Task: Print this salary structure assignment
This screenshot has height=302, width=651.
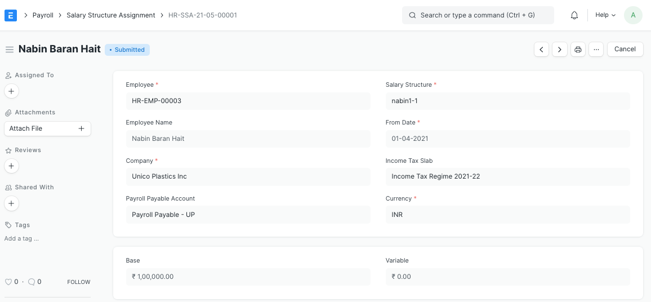Action: [578, 50]
